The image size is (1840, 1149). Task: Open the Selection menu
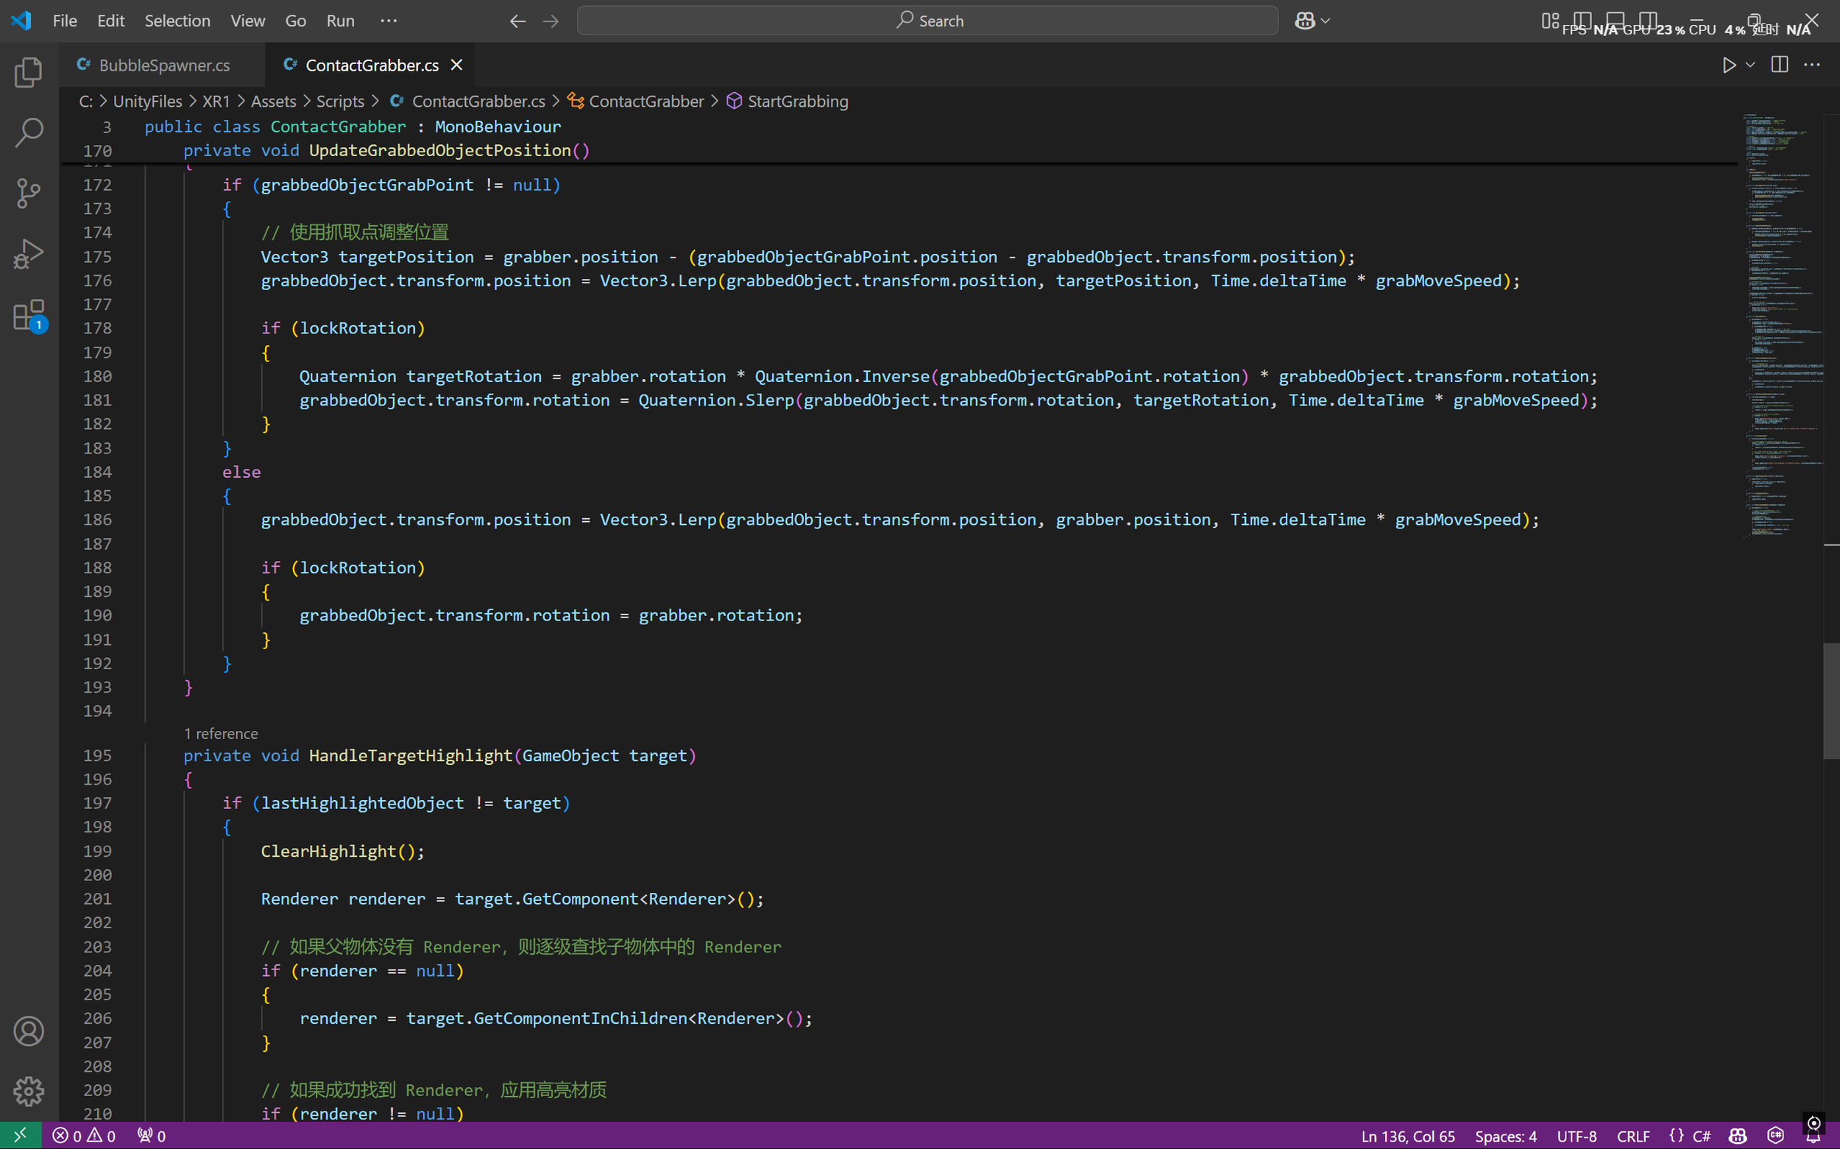[177, 21]
